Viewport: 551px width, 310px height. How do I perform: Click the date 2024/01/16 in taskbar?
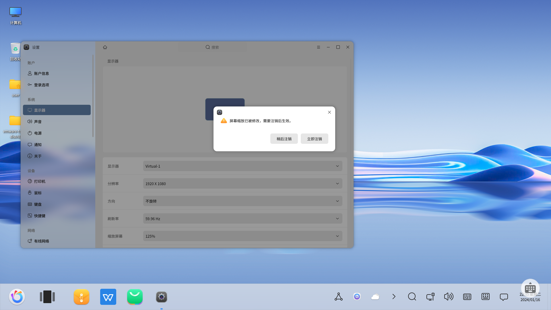(530, 300)
